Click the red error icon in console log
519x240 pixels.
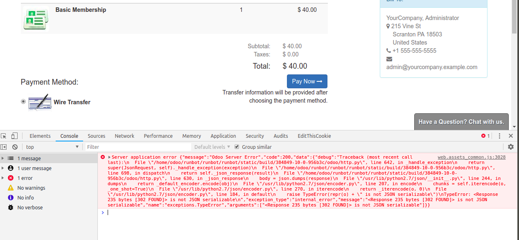103,157
